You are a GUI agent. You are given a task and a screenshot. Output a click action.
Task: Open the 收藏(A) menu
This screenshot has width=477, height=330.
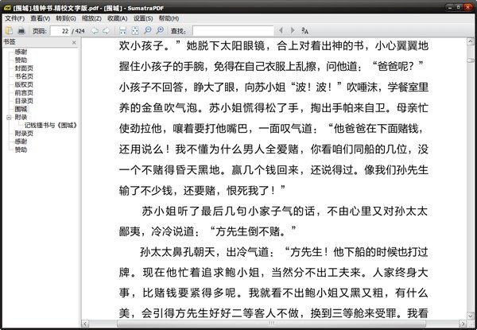[x=117, y=18]
